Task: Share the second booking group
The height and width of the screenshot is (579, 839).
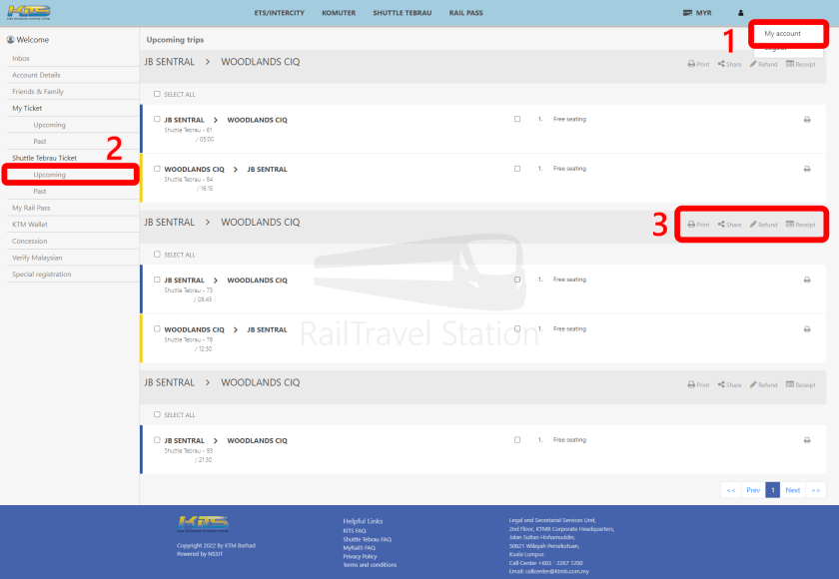Action: tap(730, 225)
